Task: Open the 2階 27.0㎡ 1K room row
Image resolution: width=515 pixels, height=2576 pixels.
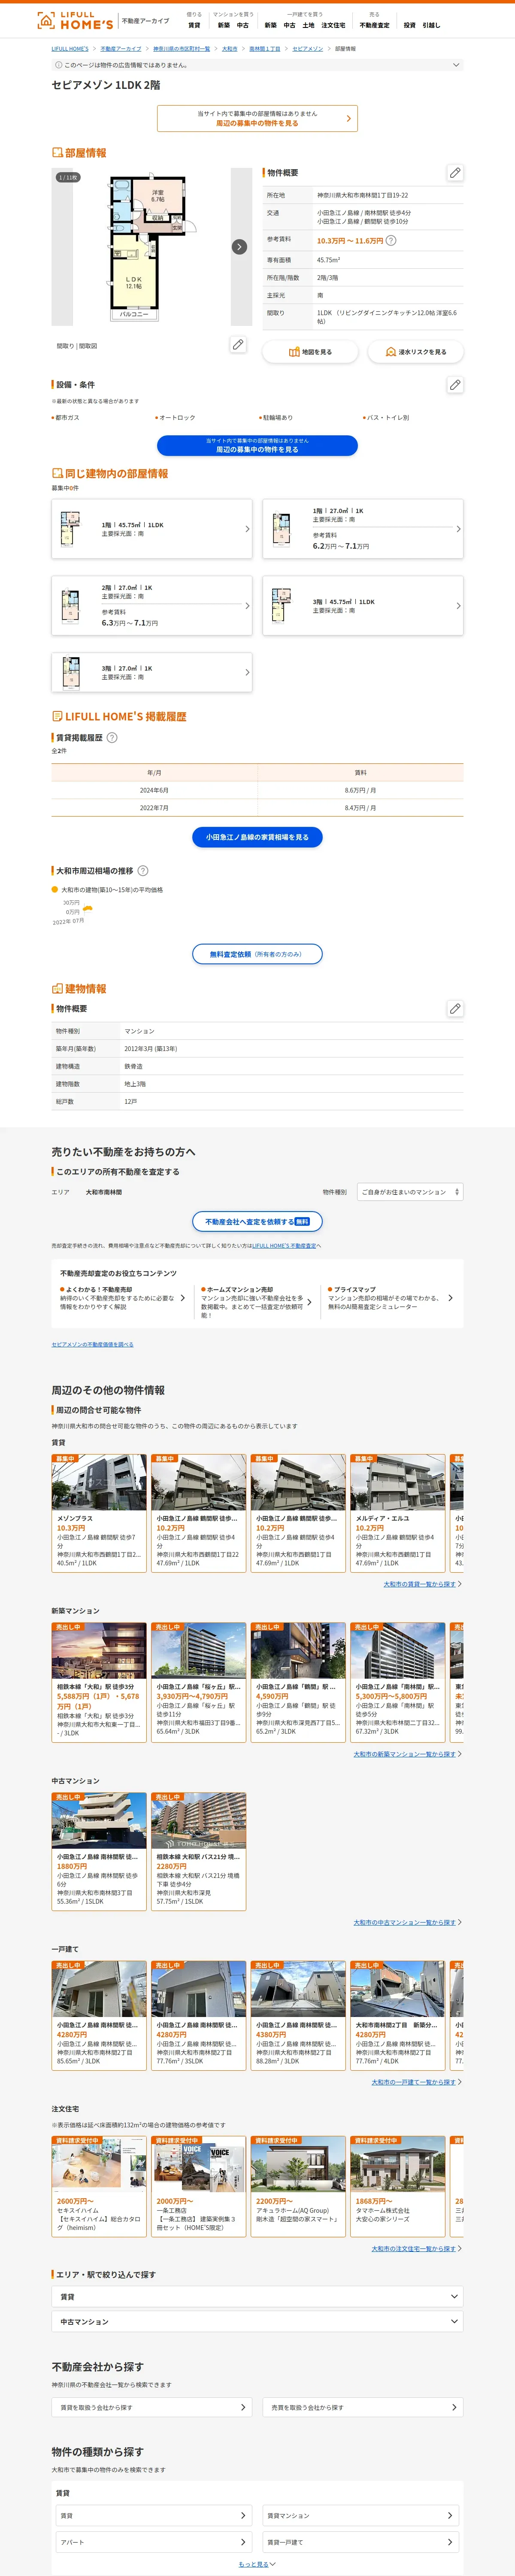Action: (x=152, y=605)
